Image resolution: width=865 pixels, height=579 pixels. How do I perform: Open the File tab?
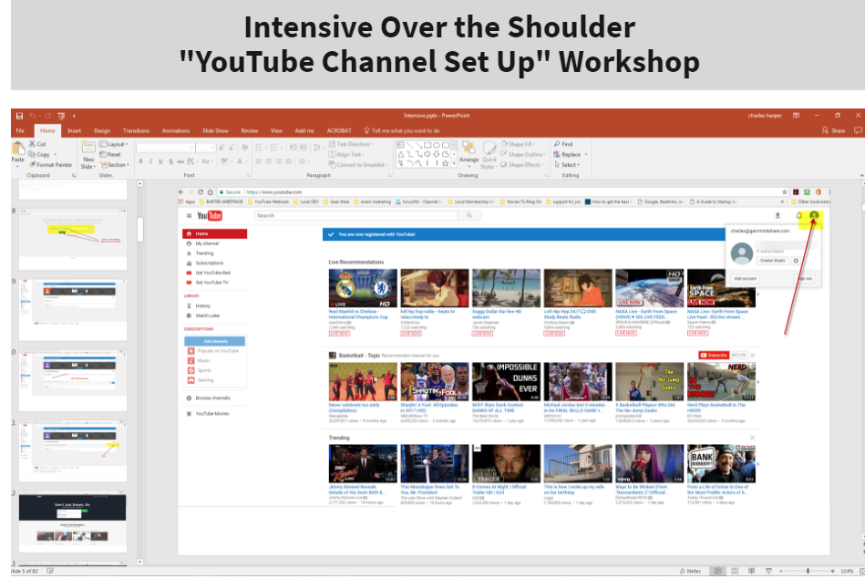tap(20, 130)
